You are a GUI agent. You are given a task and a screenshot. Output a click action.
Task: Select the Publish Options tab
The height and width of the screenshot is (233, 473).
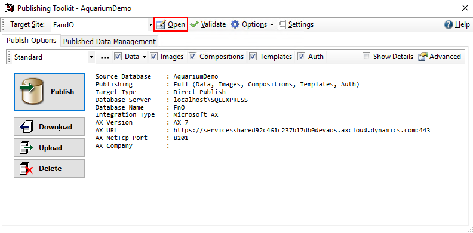pos(32,41)
